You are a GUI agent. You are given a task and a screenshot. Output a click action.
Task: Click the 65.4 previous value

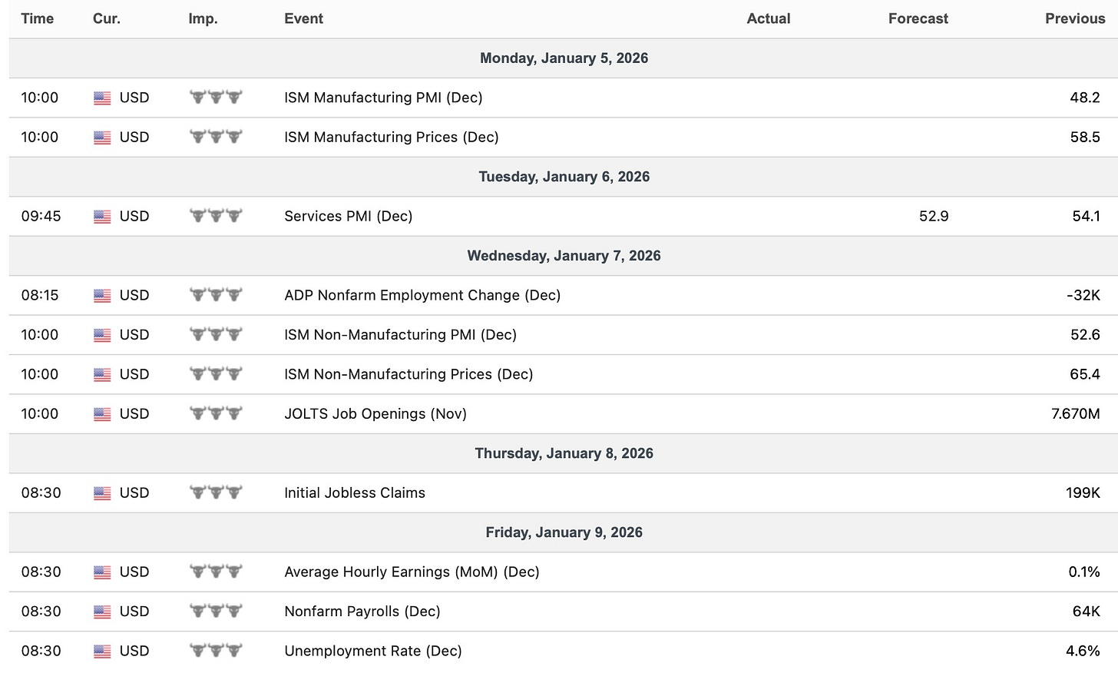point(1085,374)
